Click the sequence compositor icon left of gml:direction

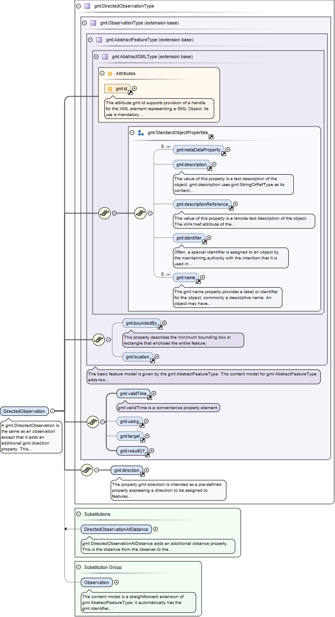coord(87,470)
